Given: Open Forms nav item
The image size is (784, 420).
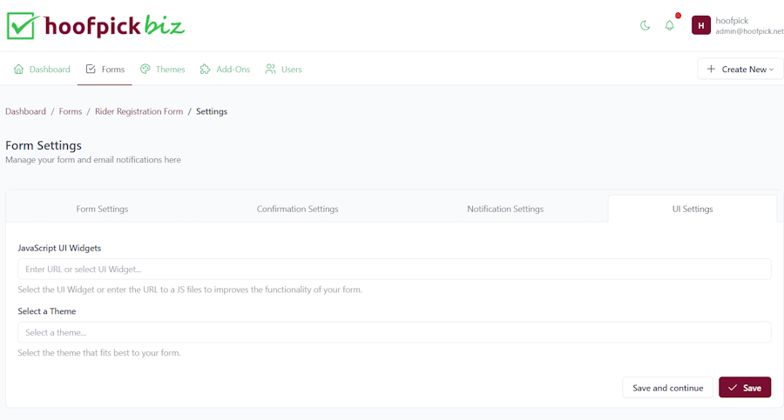Looking at the screenshot, I should pos(105,69).
